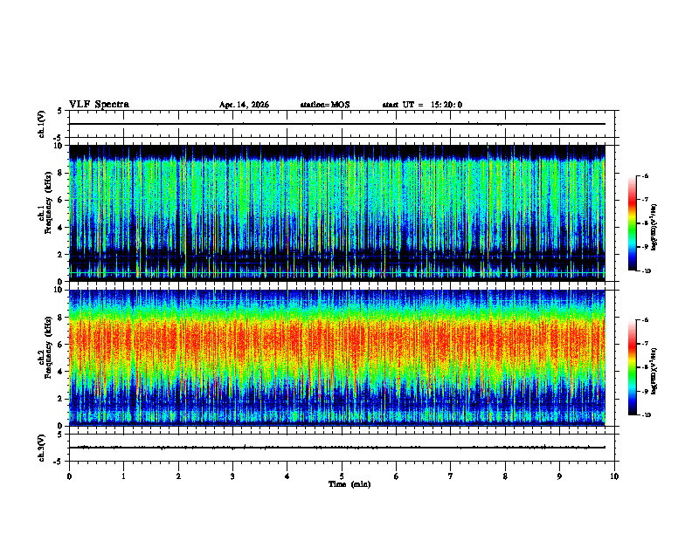Click the "6" tick on ch.2 frequency axis
The height and width of the screenshot is (534, 692).
(61, 345)
